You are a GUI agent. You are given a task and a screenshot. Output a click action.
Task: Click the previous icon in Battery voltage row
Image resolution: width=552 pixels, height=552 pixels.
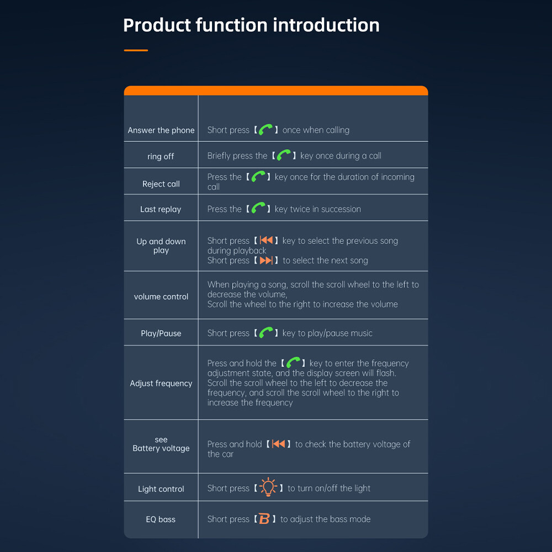[279, 444]
